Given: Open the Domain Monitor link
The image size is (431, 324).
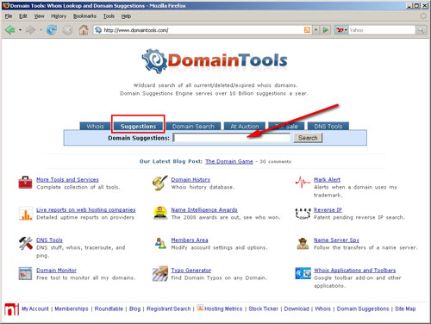Looking at the screenshot, I should [56, 271].
